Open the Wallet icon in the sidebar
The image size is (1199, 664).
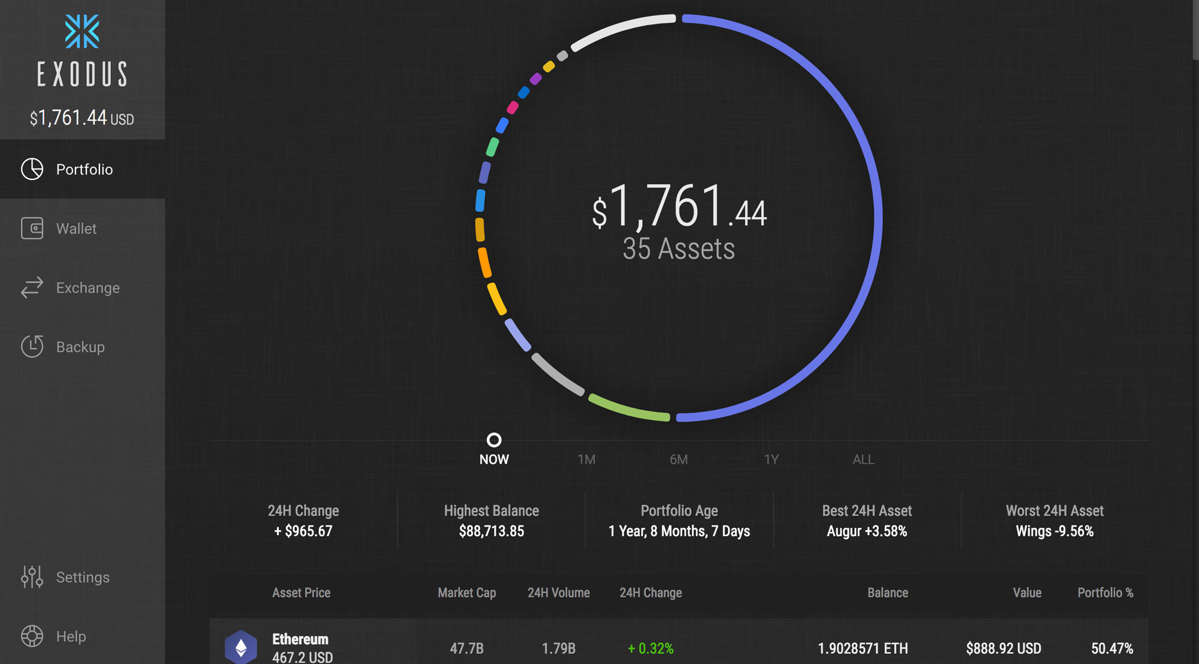pyautogui.click(x=32, y=229)
